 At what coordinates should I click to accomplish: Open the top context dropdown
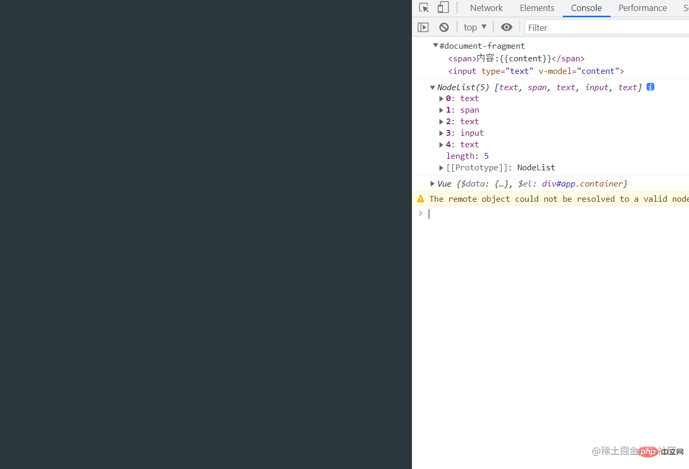[475, 27]
